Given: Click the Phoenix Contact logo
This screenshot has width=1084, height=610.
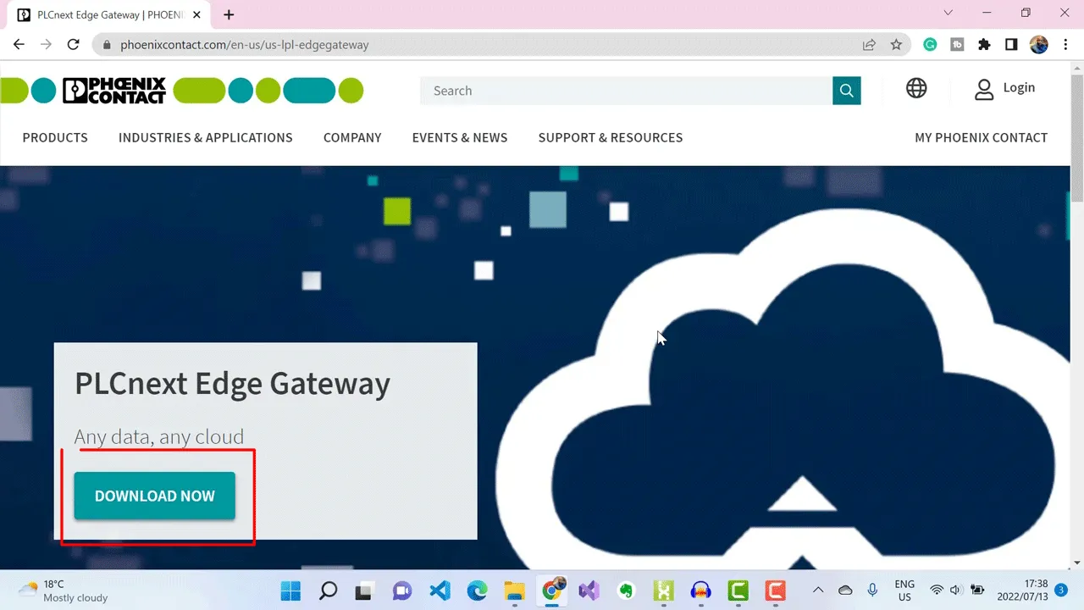Looking at the screenshot, I should coord(114,91).
